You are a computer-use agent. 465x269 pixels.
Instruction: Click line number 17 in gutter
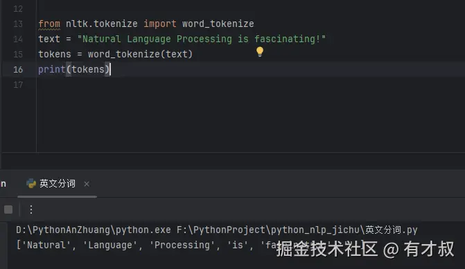point(18,85)
